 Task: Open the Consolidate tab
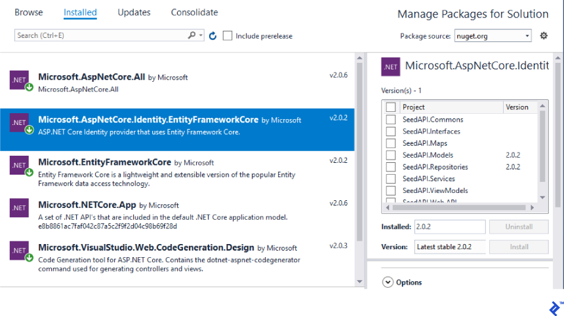[x=194, y=12]
